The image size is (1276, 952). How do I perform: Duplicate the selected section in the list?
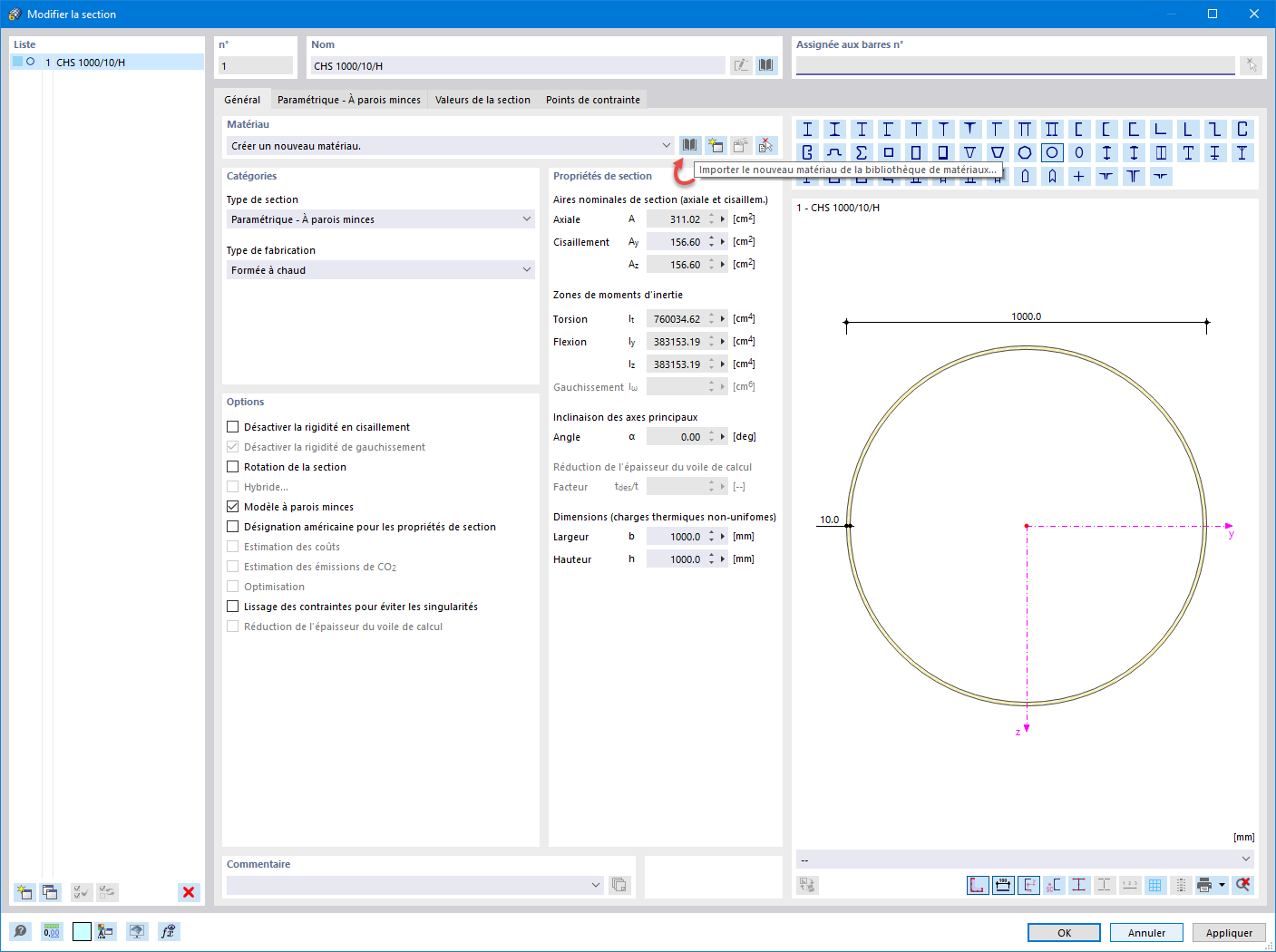click(50, 892)
